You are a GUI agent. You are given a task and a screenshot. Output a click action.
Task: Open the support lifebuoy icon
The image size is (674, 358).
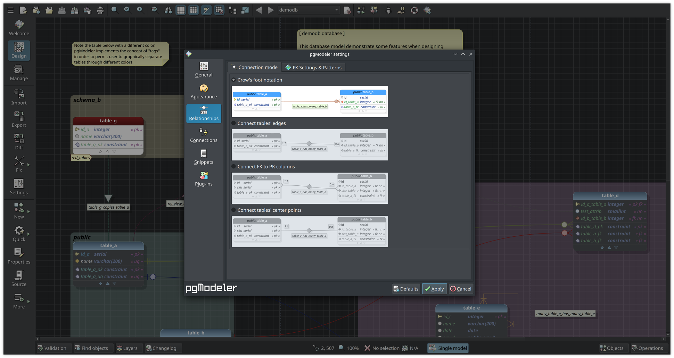(414, 10)
